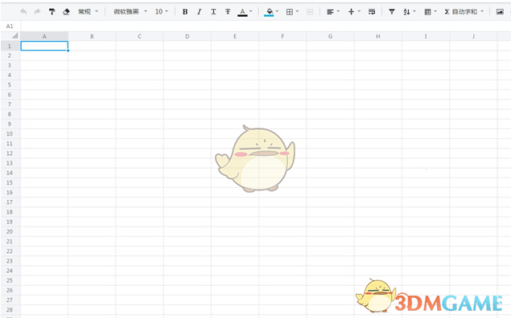511x318 pixels.
Task: Click the fill color bucket icon
Action: pos(270,12)
